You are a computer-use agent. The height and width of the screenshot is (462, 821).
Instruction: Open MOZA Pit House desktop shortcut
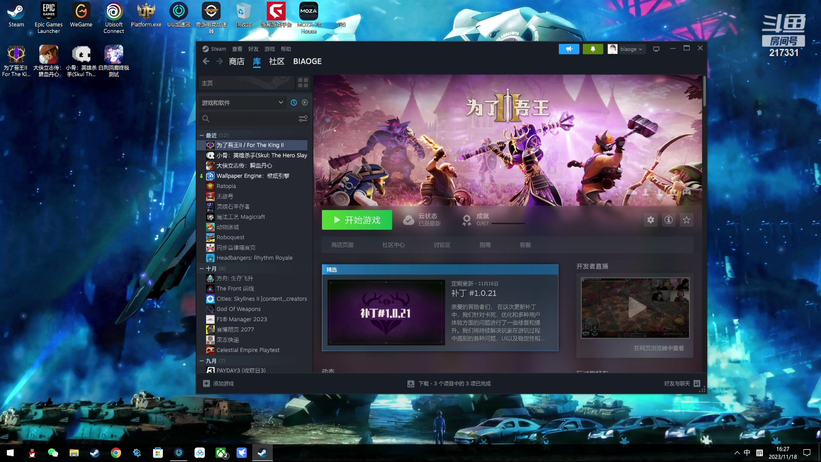[309, 18]
